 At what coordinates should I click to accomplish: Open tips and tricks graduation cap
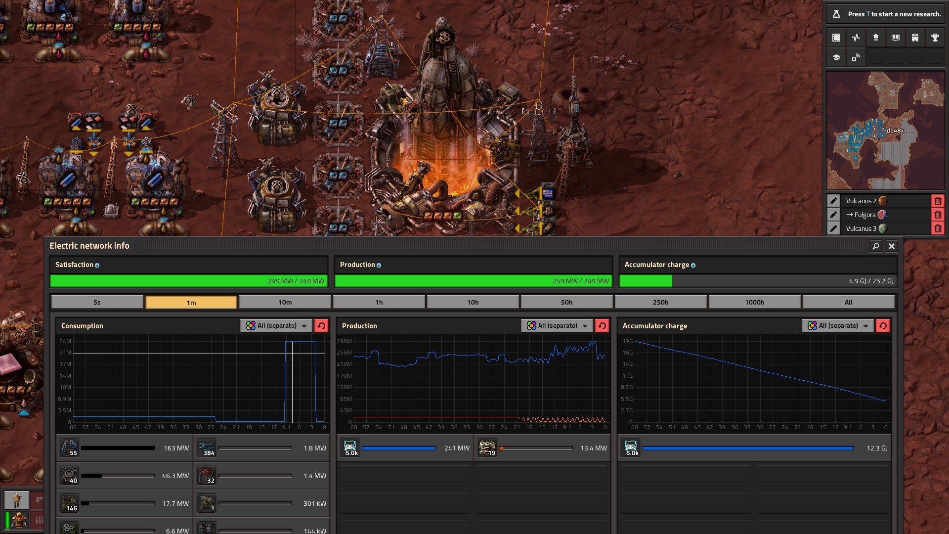pyautogui.click(x=836, y=57)
